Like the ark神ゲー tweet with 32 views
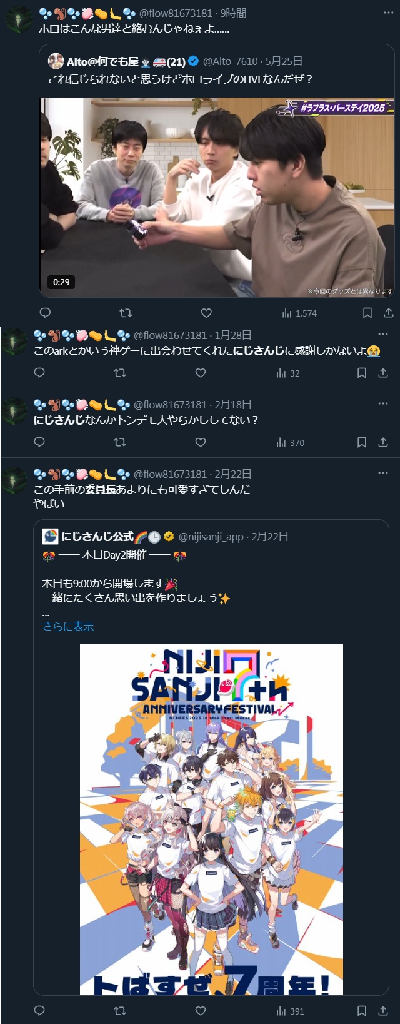This screenshot has height=1024, width=400. tap(201, 373)
